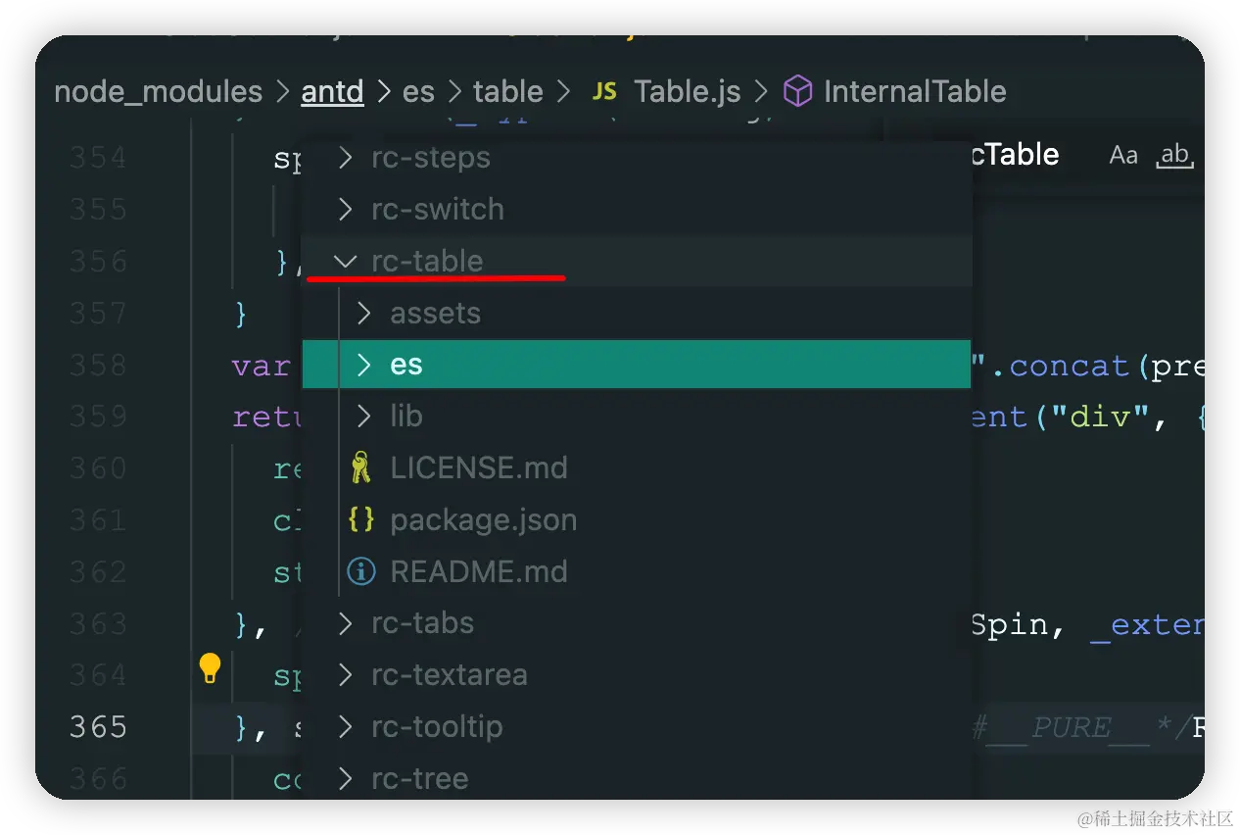Click node_modules breadcrumb segment
Screen dimensions: 1240x835
coord(158,92)
